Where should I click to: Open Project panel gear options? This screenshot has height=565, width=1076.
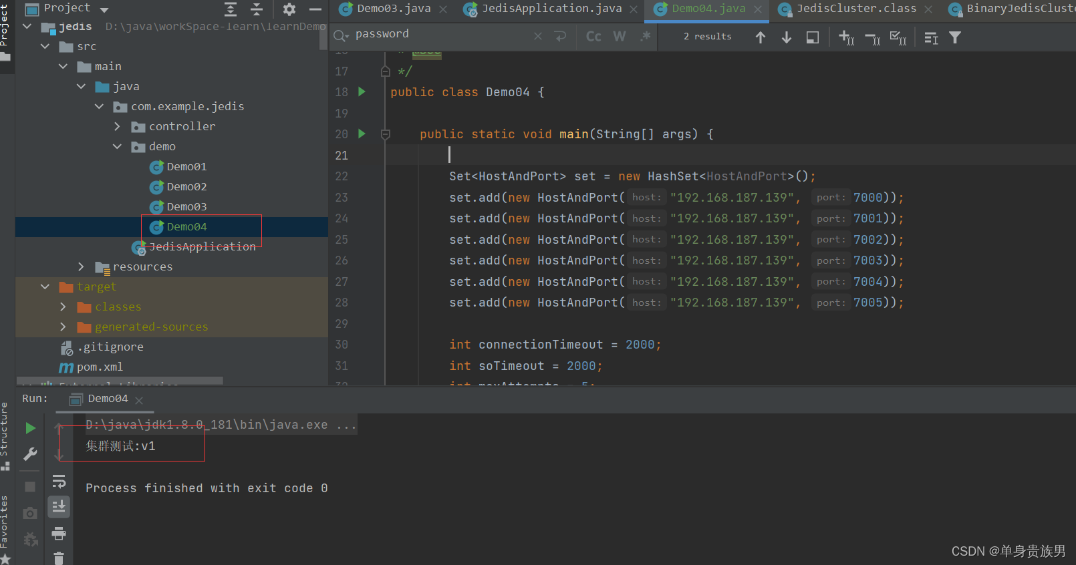[289, 9]
